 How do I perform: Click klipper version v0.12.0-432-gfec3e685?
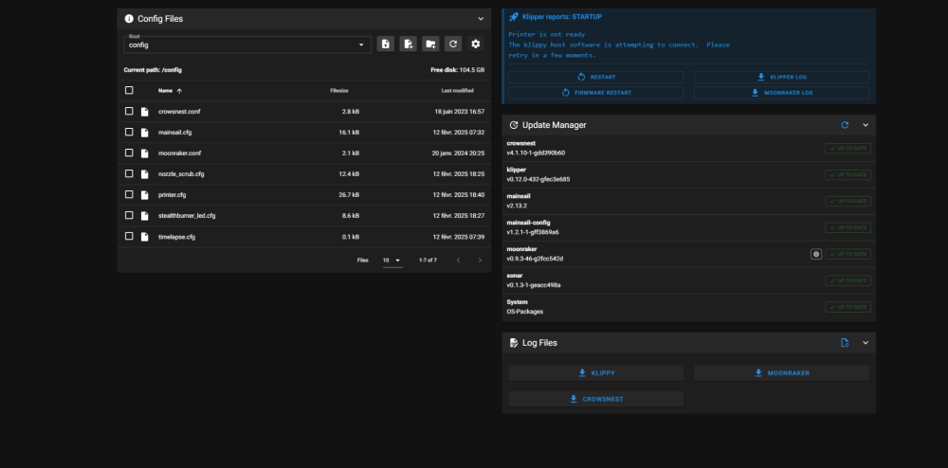[x=538, y=179]
